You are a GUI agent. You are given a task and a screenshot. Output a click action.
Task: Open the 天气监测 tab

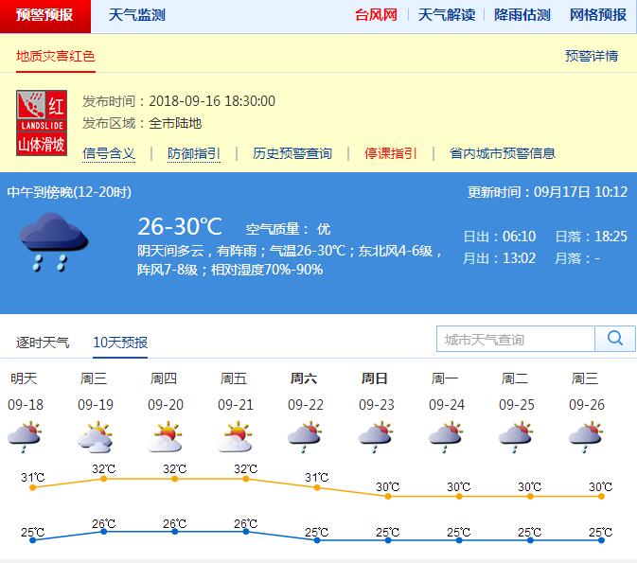click(x=136, y=15)
